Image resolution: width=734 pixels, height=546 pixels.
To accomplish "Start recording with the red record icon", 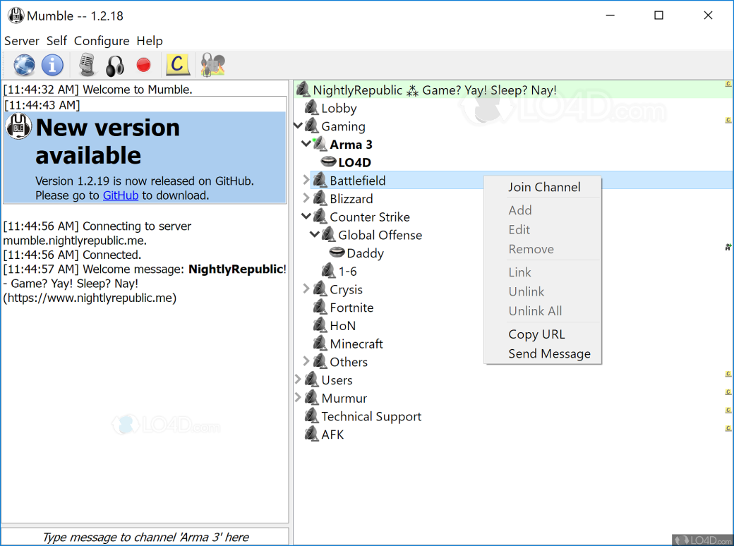I will 144,65.
